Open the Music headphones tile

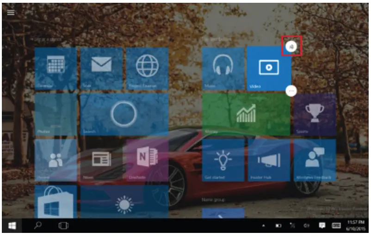click(223, 68)
